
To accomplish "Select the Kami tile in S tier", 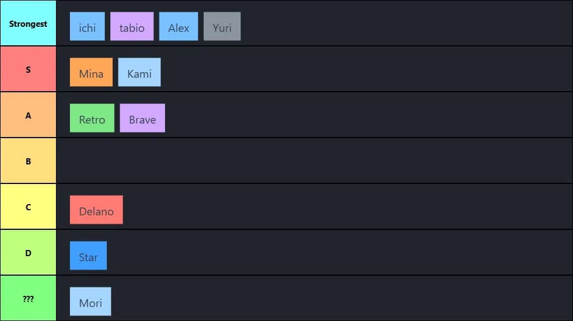I will (x=139, y=72).
